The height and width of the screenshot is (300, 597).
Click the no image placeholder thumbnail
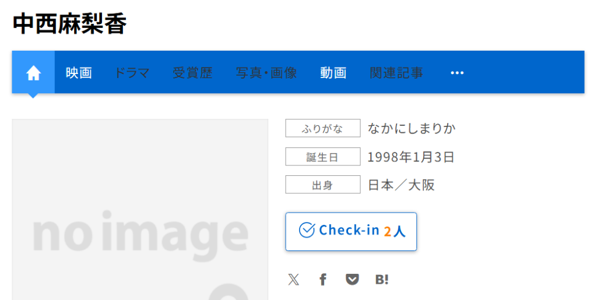(x=140, y=210)
